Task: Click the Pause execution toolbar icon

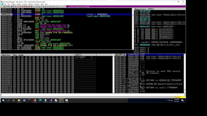Action: click(18, 6)
